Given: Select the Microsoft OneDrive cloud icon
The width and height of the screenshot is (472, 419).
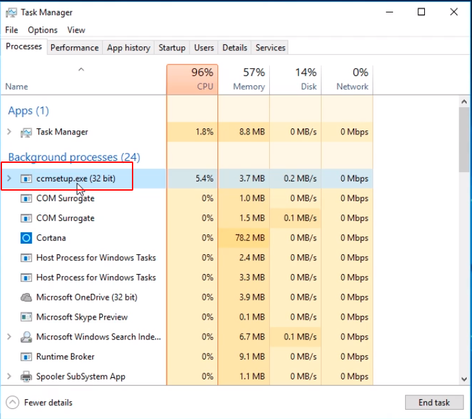Looking at the screenshot, I should click(x=27, y=297).
